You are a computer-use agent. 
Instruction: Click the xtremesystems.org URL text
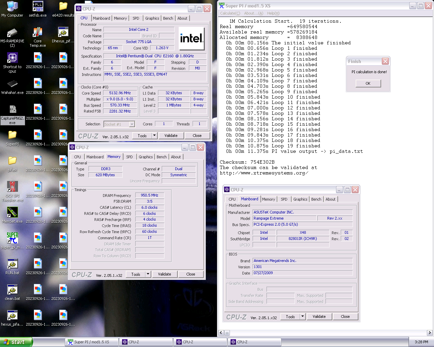point(264,173)
